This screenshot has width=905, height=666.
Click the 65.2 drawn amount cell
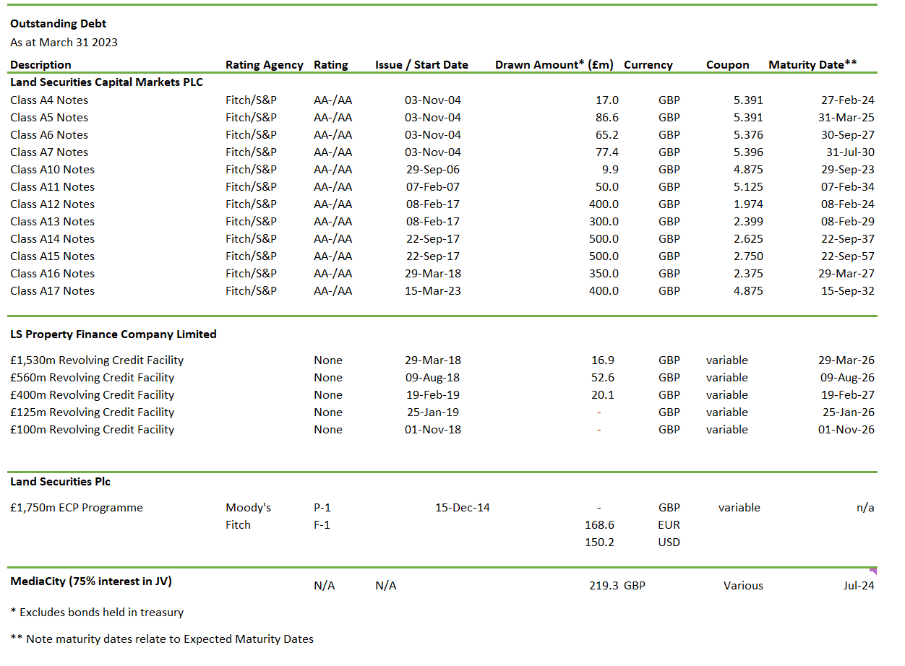click(x=607, y=134)
